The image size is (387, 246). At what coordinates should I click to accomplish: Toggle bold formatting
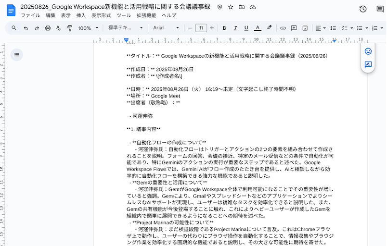(224, 28)
